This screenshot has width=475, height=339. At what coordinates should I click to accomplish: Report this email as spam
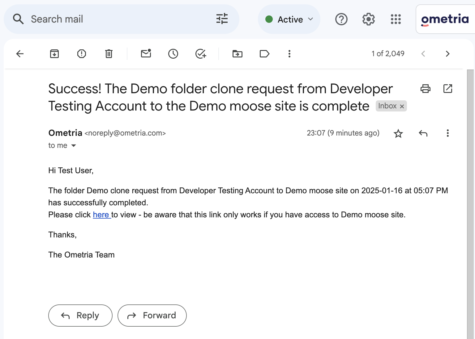coord(82,54)
